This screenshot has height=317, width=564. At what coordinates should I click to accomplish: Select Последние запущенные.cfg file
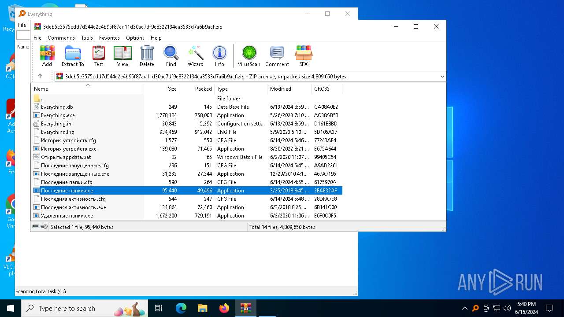tap(187, 166)
